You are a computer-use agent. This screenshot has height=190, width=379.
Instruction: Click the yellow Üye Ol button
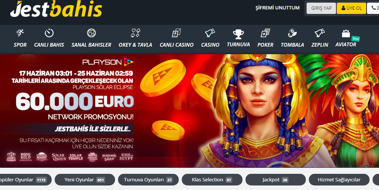351,8
